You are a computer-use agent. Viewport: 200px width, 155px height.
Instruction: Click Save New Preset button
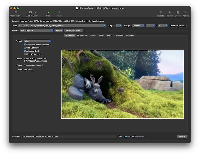73,30
